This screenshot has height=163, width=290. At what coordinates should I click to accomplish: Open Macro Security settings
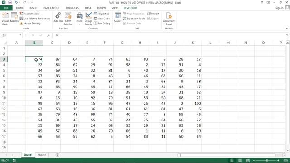click(x=30, y=24)
